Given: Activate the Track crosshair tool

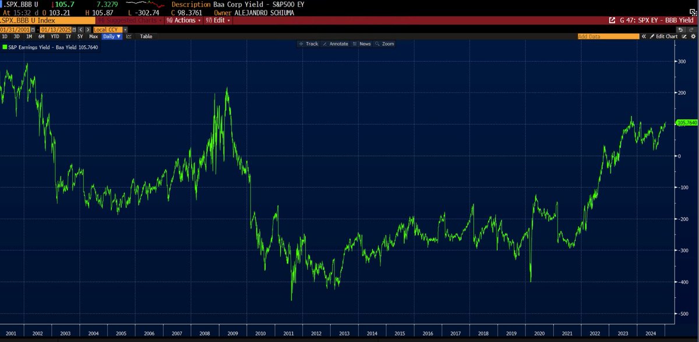Looking at the screenshot, I should [309, 44].
